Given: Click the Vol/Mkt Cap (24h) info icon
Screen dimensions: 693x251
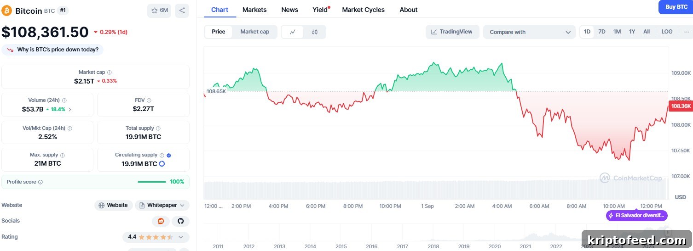Looking at the screenshot, I should pyautogui.click(x=70, y=128).
